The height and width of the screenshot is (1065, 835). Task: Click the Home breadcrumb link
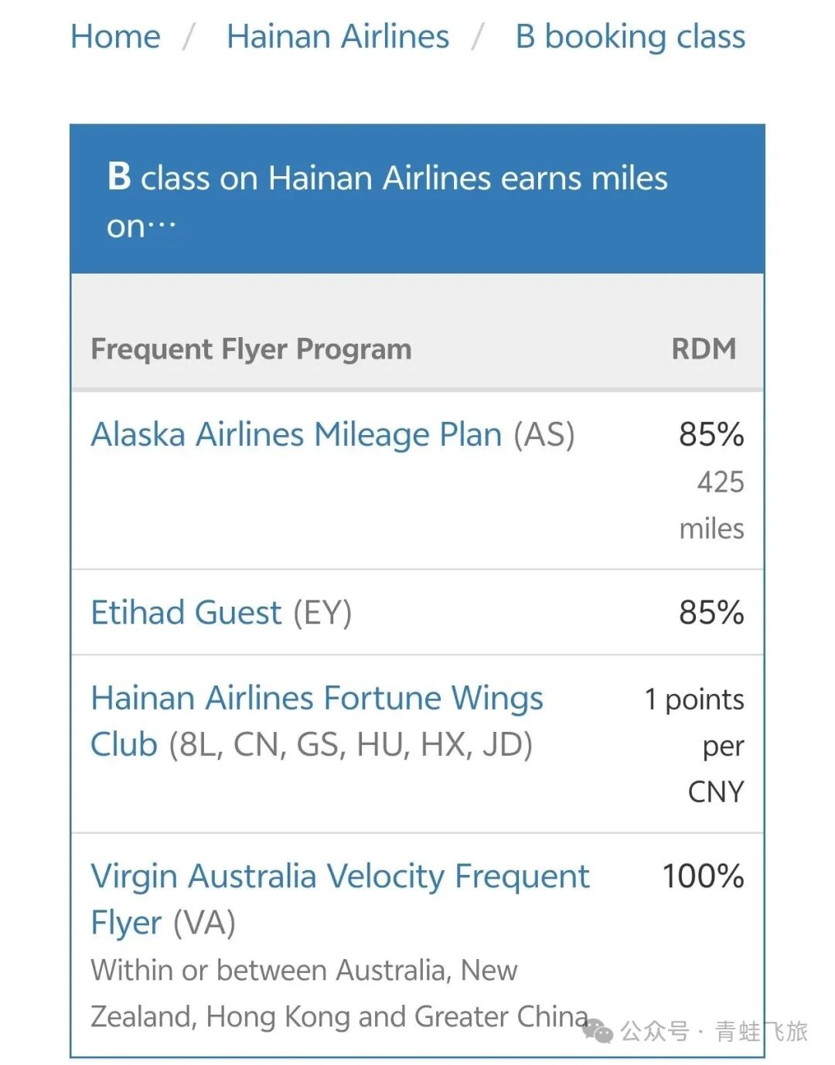point(115,36)
